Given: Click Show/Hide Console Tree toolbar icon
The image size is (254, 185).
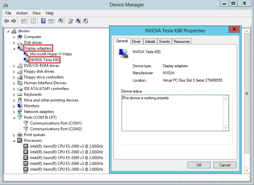Looking at the screenshot, I should pos(24,21).
